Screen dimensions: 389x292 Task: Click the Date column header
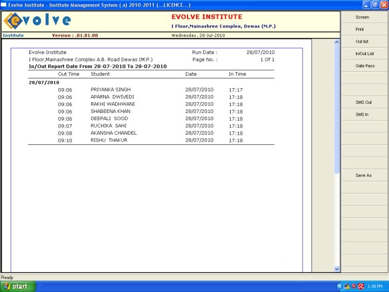(191, 74)
